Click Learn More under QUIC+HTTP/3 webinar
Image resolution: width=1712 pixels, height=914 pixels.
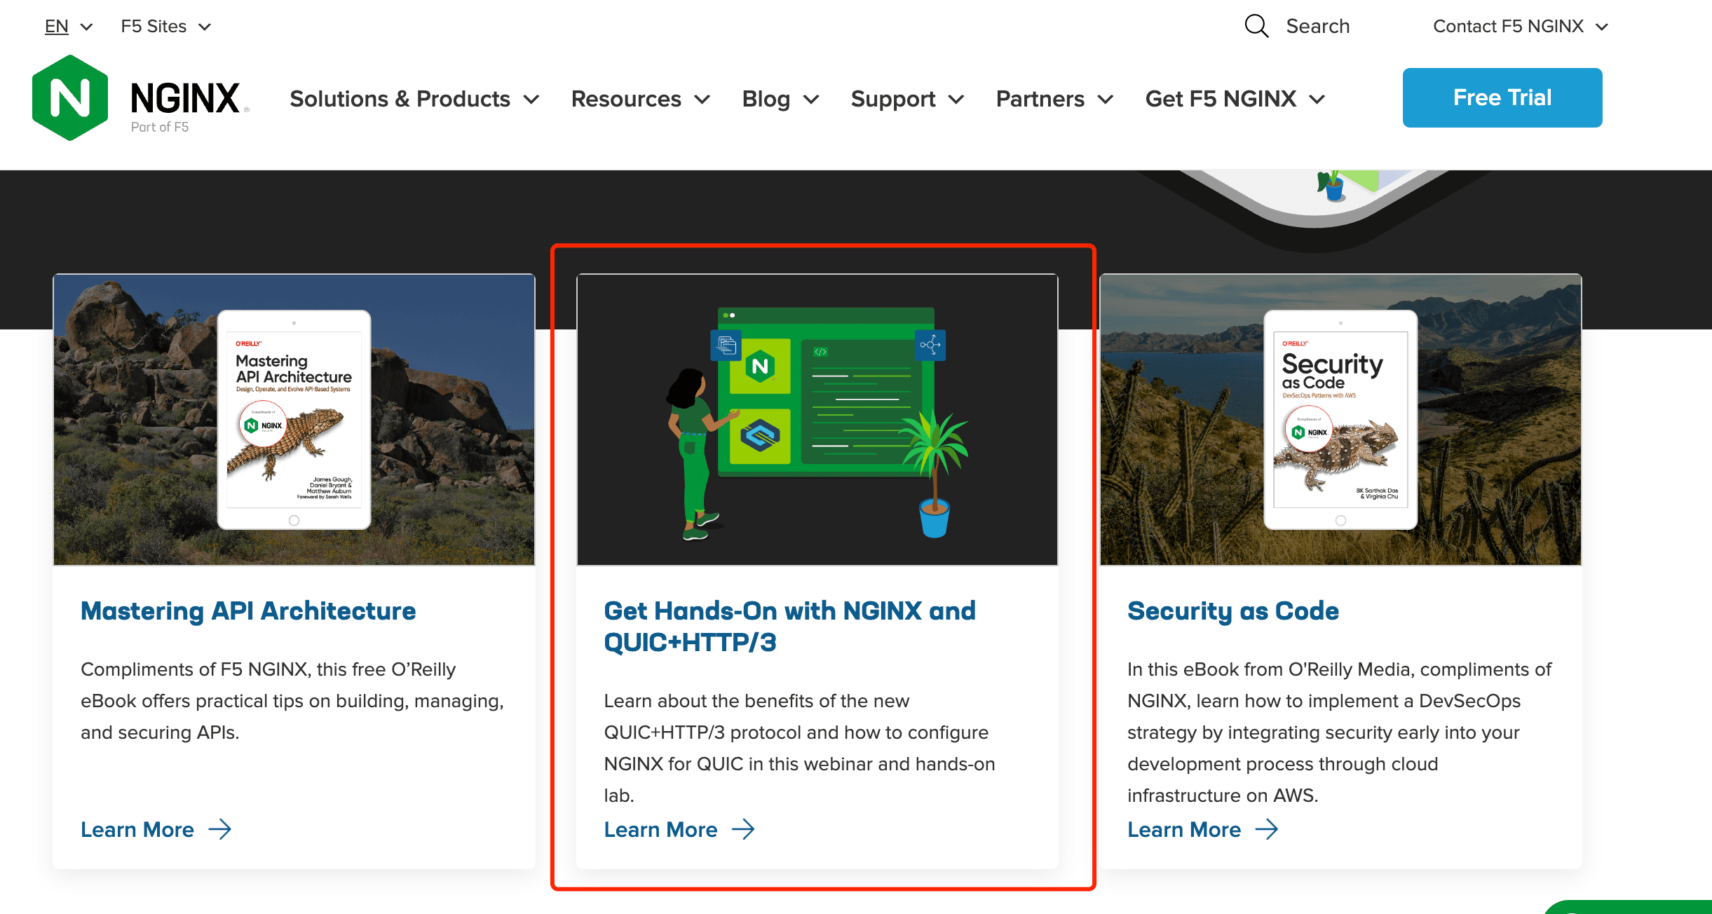point(660,829)
